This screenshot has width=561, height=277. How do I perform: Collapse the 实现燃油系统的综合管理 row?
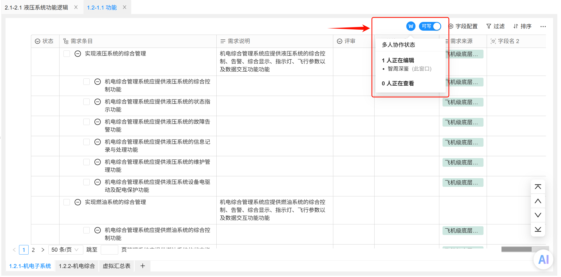tap(77, 202)
